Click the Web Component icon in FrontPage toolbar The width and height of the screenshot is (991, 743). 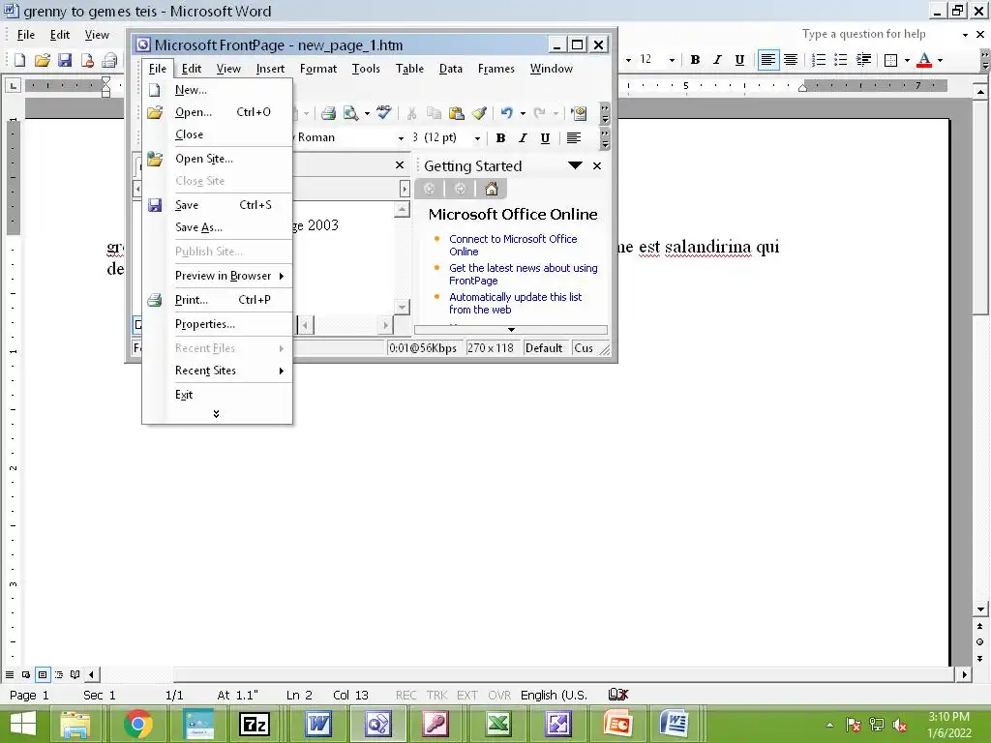pos(579,114)
